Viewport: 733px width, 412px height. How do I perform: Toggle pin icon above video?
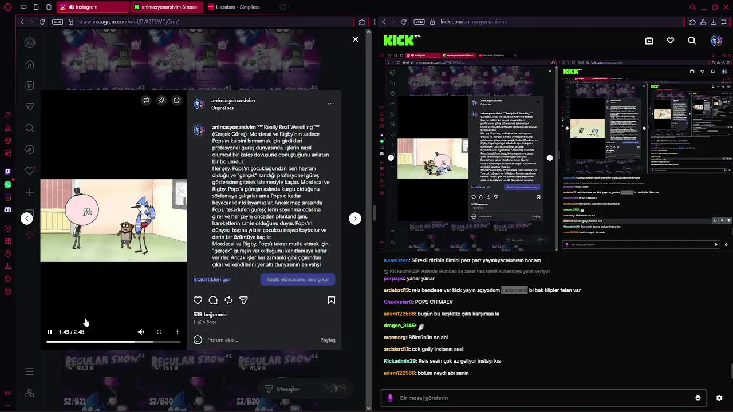[161, 100]
